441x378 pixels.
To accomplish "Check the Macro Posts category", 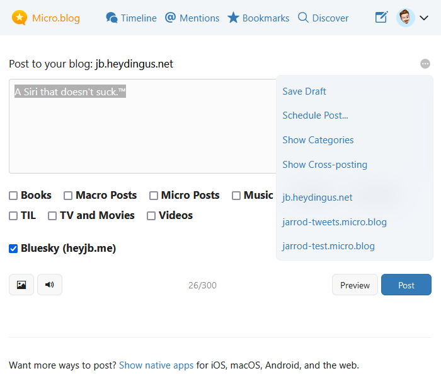I will point(68,196).
